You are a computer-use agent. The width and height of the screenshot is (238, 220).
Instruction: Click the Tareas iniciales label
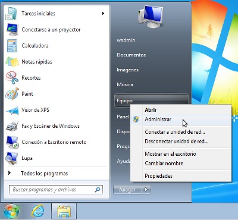click(x=38, y=14)
